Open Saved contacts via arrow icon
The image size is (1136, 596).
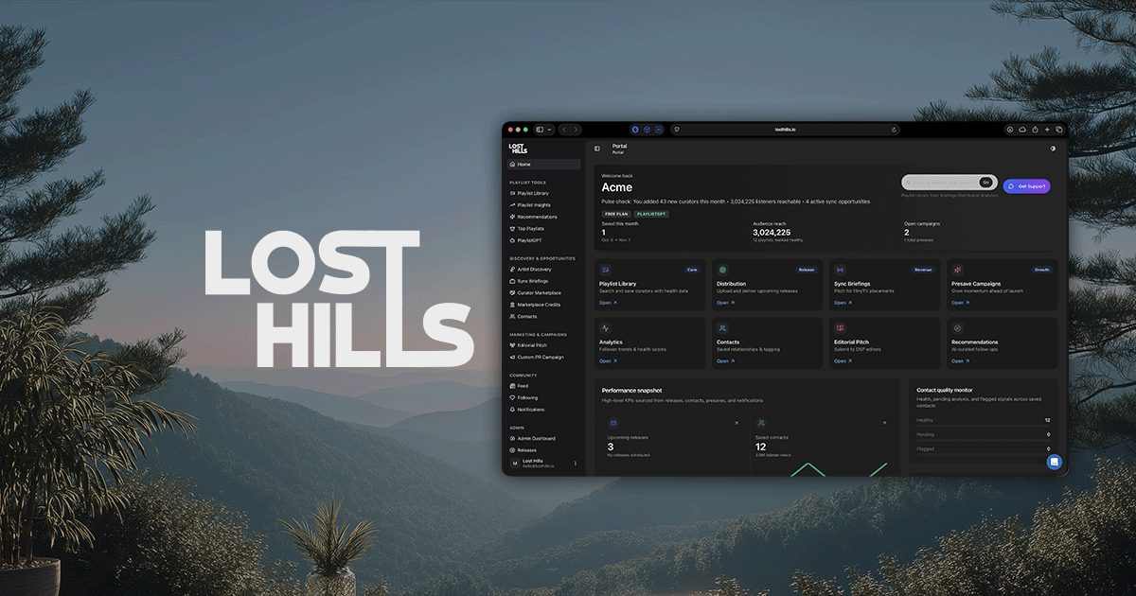click(x=884, y=423)
